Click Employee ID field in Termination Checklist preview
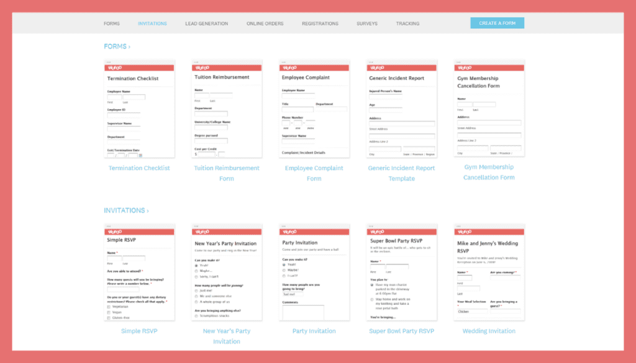636x363 pixels. (x=124, y=115)
